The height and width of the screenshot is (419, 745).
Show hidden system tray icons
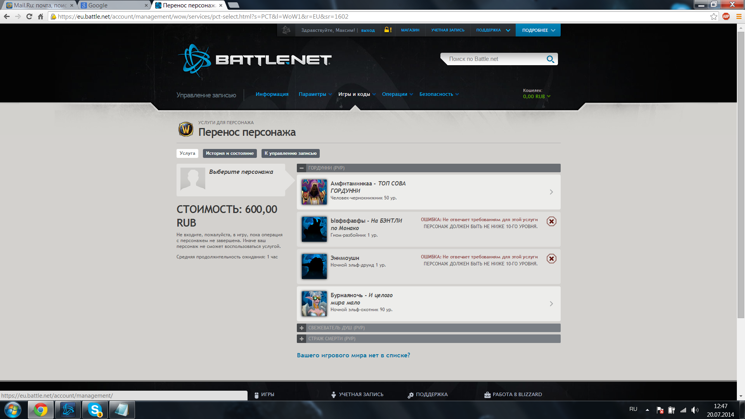click(x=647, y=410)
